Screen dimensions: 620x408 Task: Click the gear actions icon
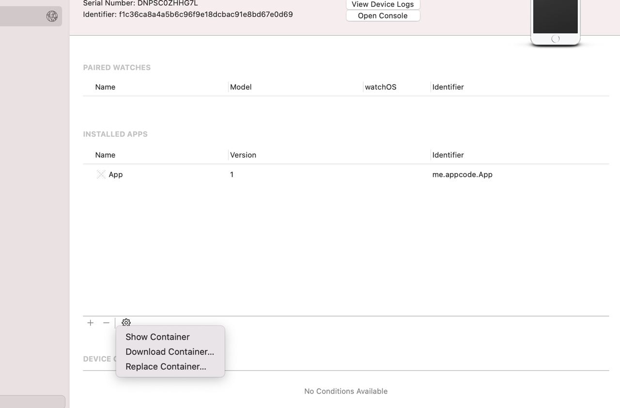pyautogui.click(x=126, y=322)
